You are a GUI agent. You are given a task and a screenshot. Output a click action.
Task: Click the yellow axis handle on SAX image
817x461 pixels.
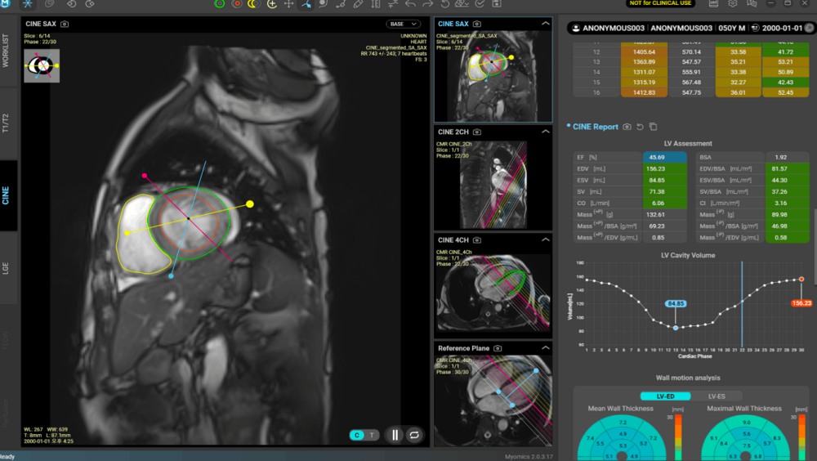(250, 204)
